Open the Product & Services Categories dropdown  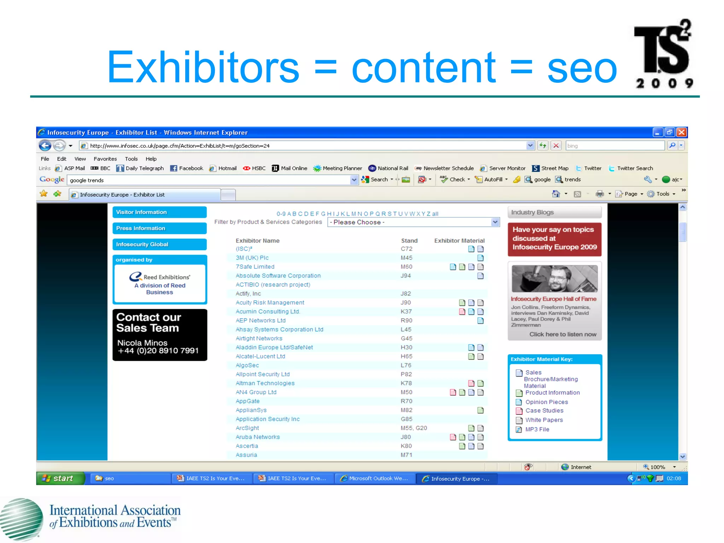pos(495,222)
